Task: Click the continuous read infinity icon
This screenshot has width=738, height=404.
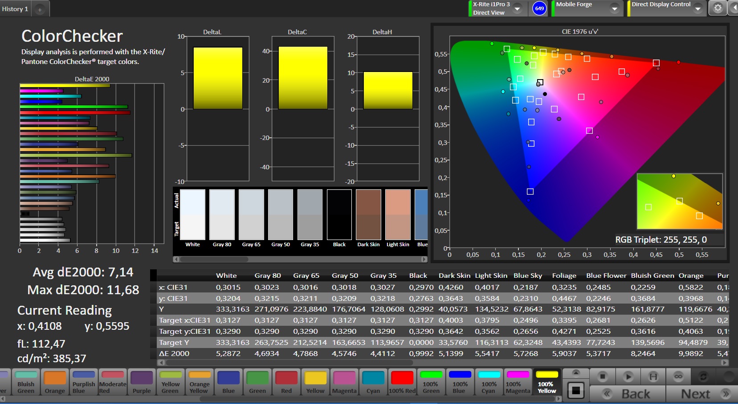Action: click(678, 376)
